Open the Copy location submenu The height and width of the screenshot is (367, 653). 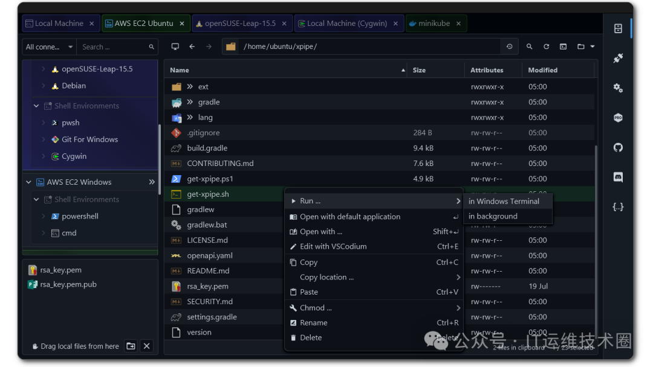click(x=374, y=277)
